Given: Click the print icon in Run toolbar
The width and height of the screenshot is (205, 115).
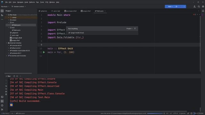Looking at the screenshot, I should [6, 92].
